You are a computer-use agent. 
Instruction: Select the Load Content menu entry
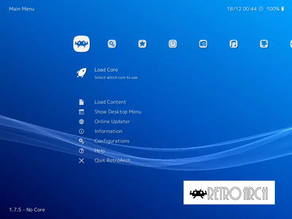[110, 102]
